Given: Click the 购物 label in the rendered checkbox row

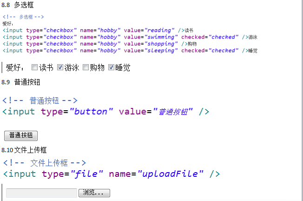Looking at the screenshot, I should (x=97, y=68).
